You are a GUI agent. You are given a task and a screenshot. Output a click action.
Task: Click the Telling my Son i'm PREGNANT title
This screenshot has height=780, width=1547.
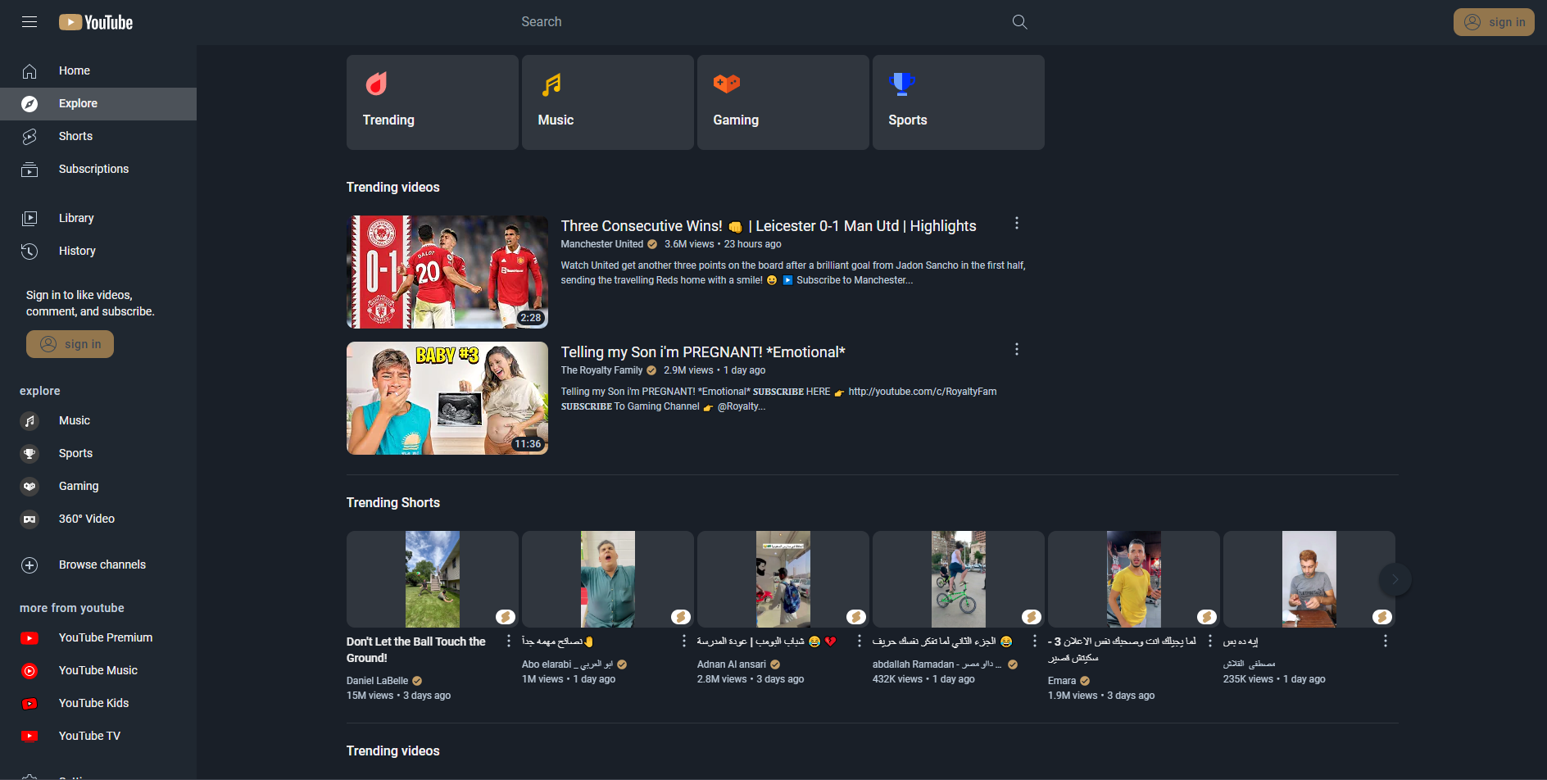pos(703,352)
